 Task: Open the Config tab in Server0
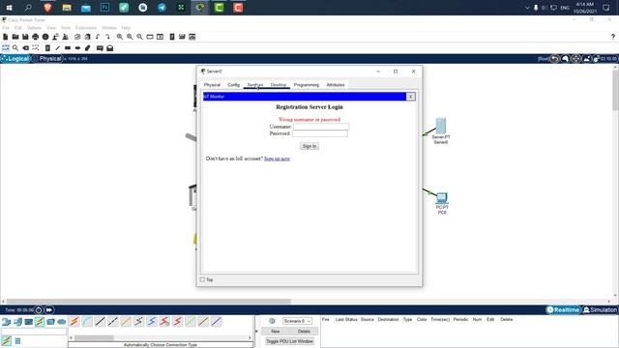click(x=233, y=85)
